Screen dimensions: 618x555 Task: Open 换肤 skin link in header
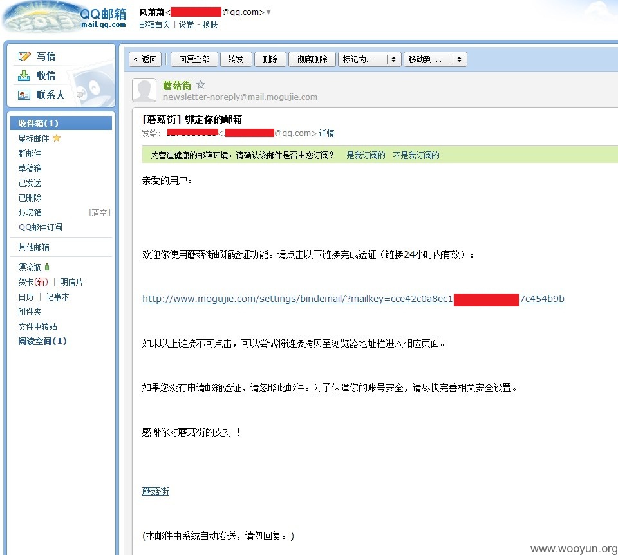pyautogui.click(x=210, y=25)
